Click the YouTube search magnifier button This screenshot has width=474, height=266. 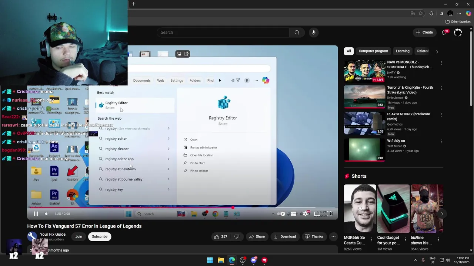click(297, 33)
